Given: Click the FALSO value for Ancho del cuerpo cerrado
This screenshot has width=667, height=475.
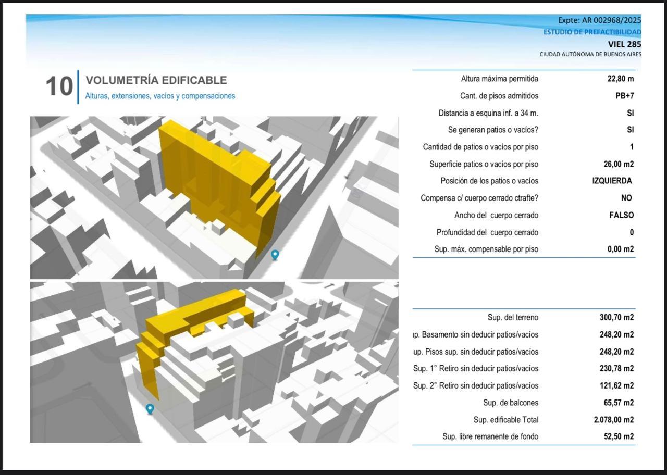Looking at the screenshot, I should click(622, 215).
